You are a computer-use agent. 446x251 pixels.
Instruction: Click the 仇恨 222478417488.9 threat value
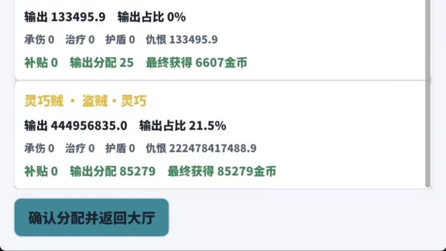click(201, 148)
